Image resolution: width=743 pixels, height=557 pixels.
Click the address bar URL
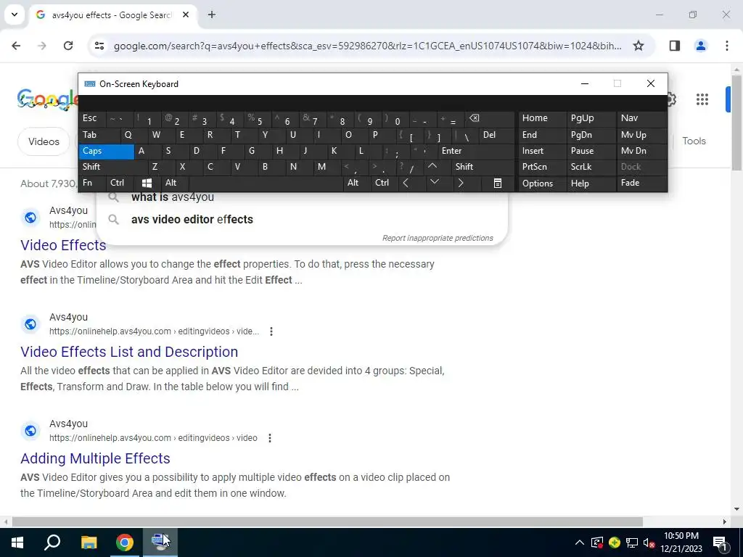coord(367,46)
